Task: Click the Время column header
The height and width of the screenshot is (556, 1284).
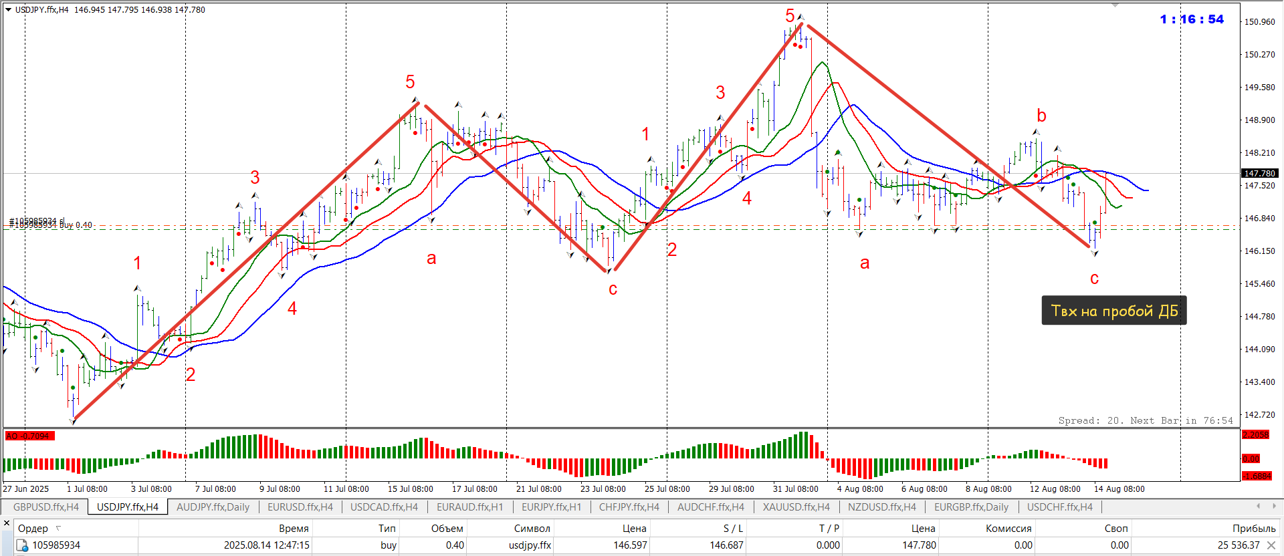Action: (294, 528)
